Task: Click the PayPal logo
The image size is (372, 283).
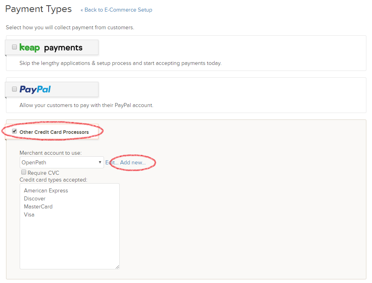Action: [x=35, y=89]
